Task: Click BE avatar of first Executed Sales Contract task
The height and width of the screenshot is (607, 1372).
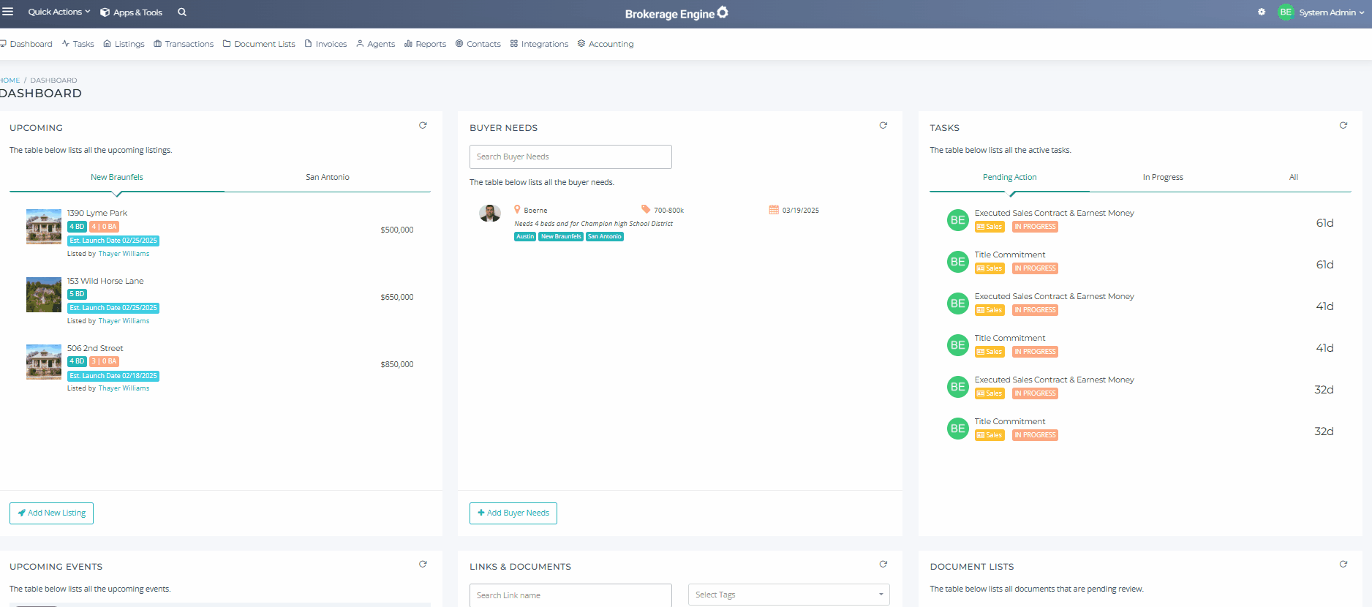Action: click(x=958, y=220)
